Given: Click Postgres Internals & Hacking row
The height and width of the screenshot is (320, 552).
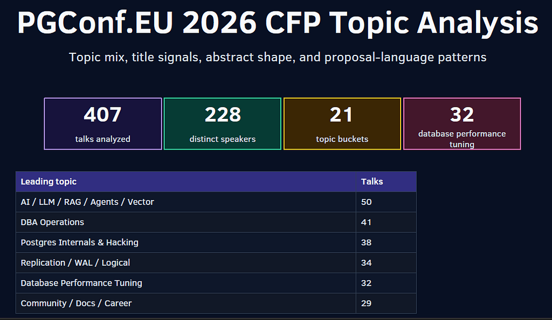Looking at the screenshot, I should (x=216, y=243).
